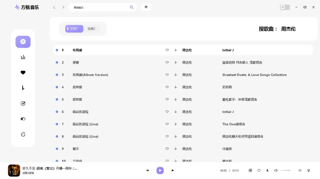Screen dimensions: 320x179
Task: Switch to the 乐库1 tab
Action: pyautogui.click(x=74, y=29)
